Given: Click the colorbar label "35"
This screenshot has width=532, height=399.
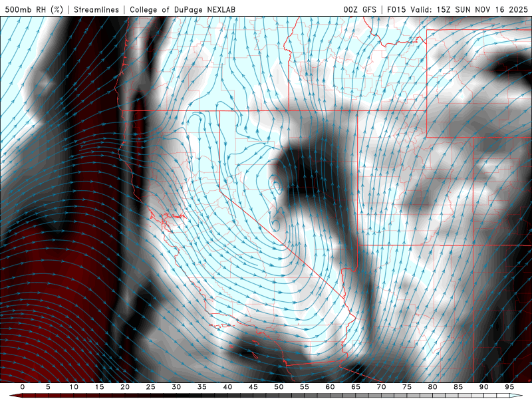Looking at the screenshot, I should [x=202, y=387].
